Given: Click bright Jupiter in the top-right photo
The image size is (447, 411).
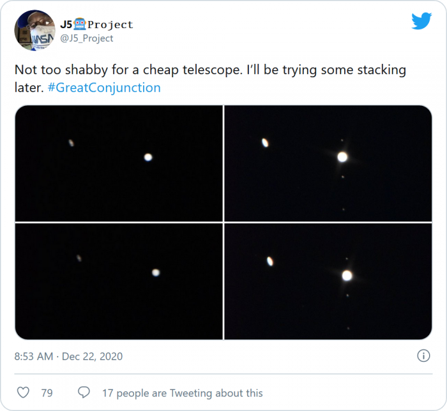Looking at the screenshot, I should (x=342, y=156).
